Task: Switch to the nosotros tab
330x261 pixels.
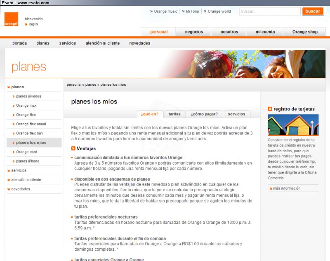Action: pos(229,32)
